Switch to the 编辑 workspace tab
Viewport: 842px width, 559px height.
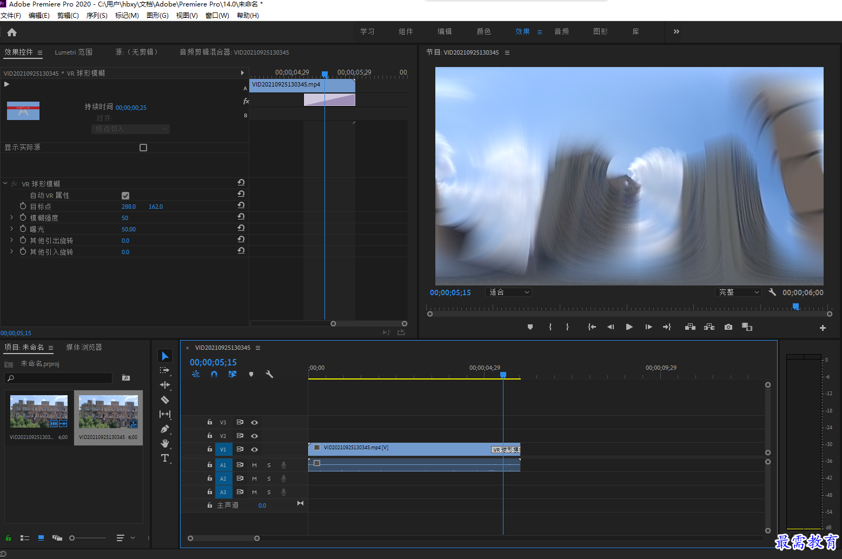coord(445,31)
